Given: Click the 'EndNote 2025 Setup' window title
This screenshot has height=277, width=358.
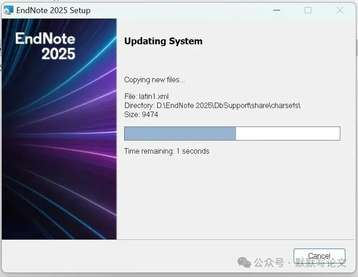Looking at the screenshot, I should (x=53, y=10).
